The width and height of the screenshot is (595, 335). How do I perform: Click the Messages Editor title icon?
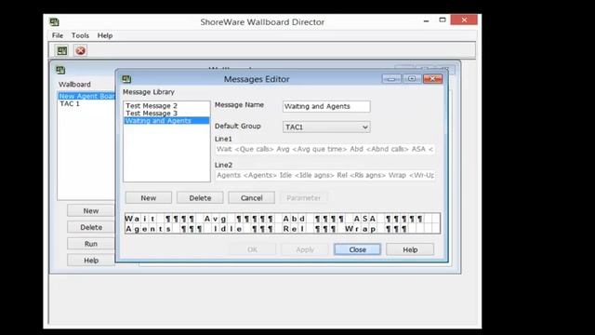point(126,79)
